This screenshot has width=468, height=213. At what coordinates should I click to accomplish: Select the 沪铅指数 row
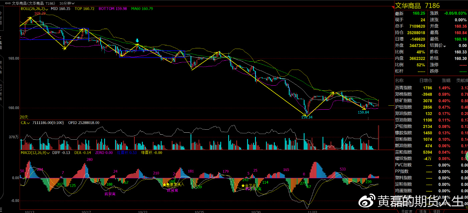(431, 126)
